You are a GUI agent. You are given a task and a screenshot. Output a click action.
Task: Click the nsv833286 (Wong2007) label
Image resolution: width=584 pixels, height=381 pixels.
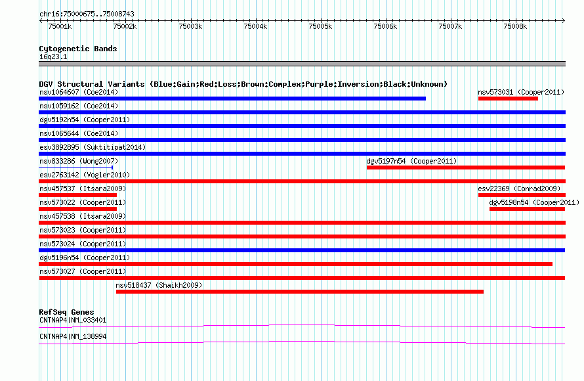pos(79,161)
